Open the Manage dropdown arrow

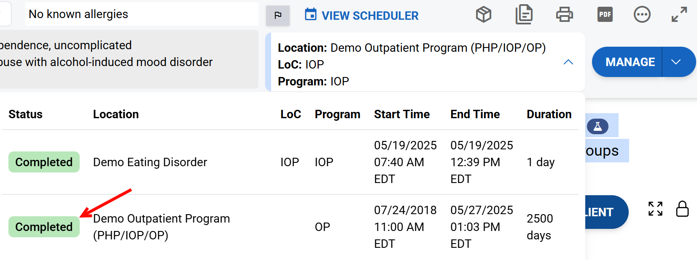(x=676, y=62)
